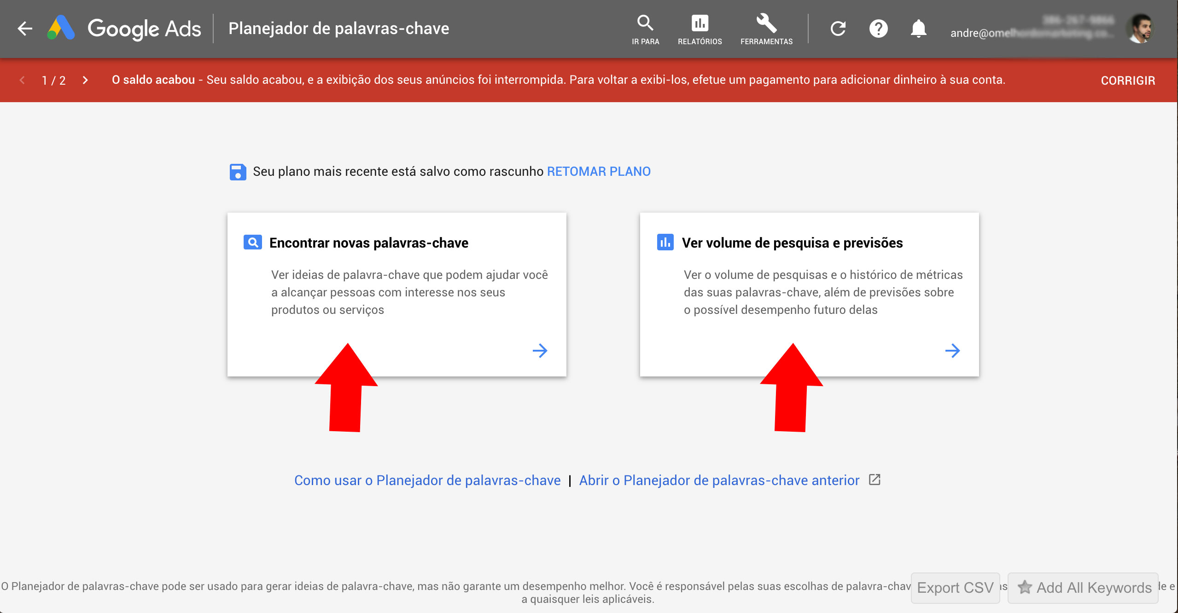Open the help question mark icon
Image resolution: width=1178 pixels, height=613 pixels.
pos(878,29)
